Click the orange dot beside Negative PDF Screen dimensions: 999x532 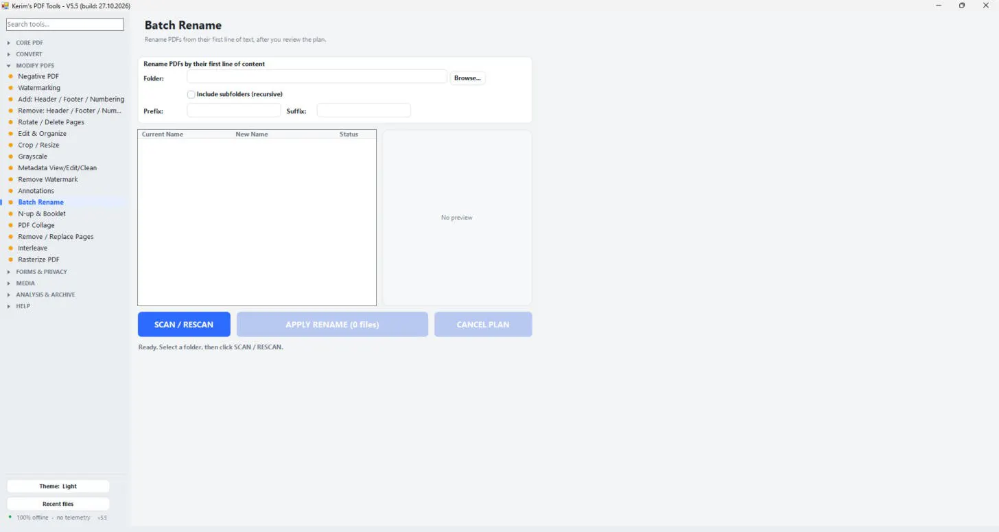10,76
